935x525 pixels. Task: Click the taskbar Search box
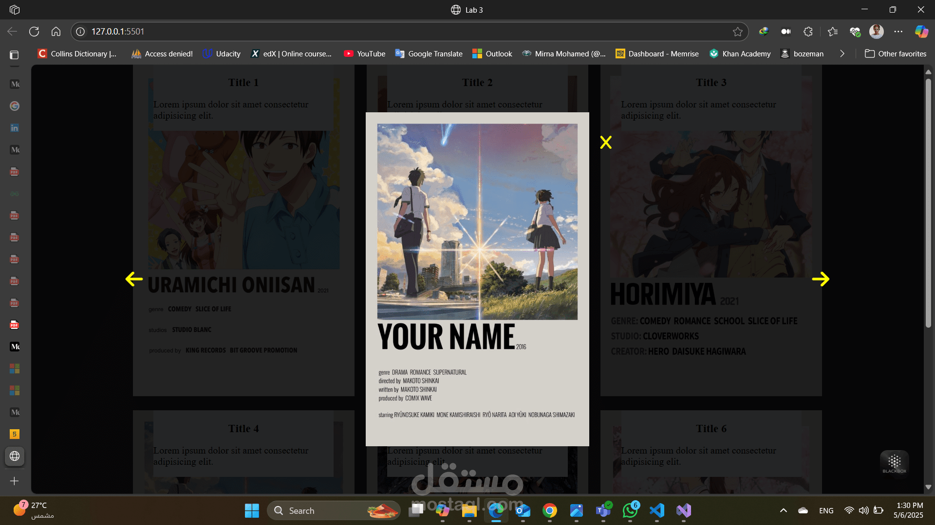point(334,510)
